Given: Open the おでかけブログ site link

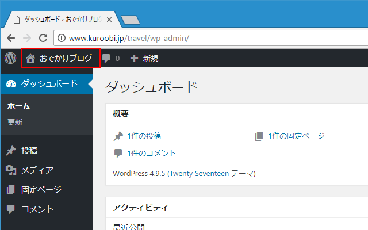Looking at the screenshot, I should (61, 58).
